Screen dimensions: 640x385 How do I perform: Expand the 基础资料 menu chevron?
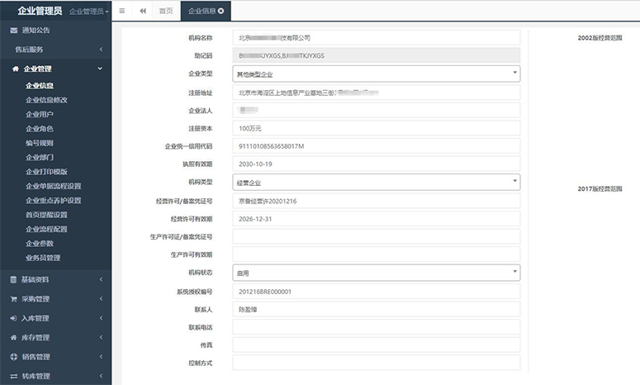101,280
